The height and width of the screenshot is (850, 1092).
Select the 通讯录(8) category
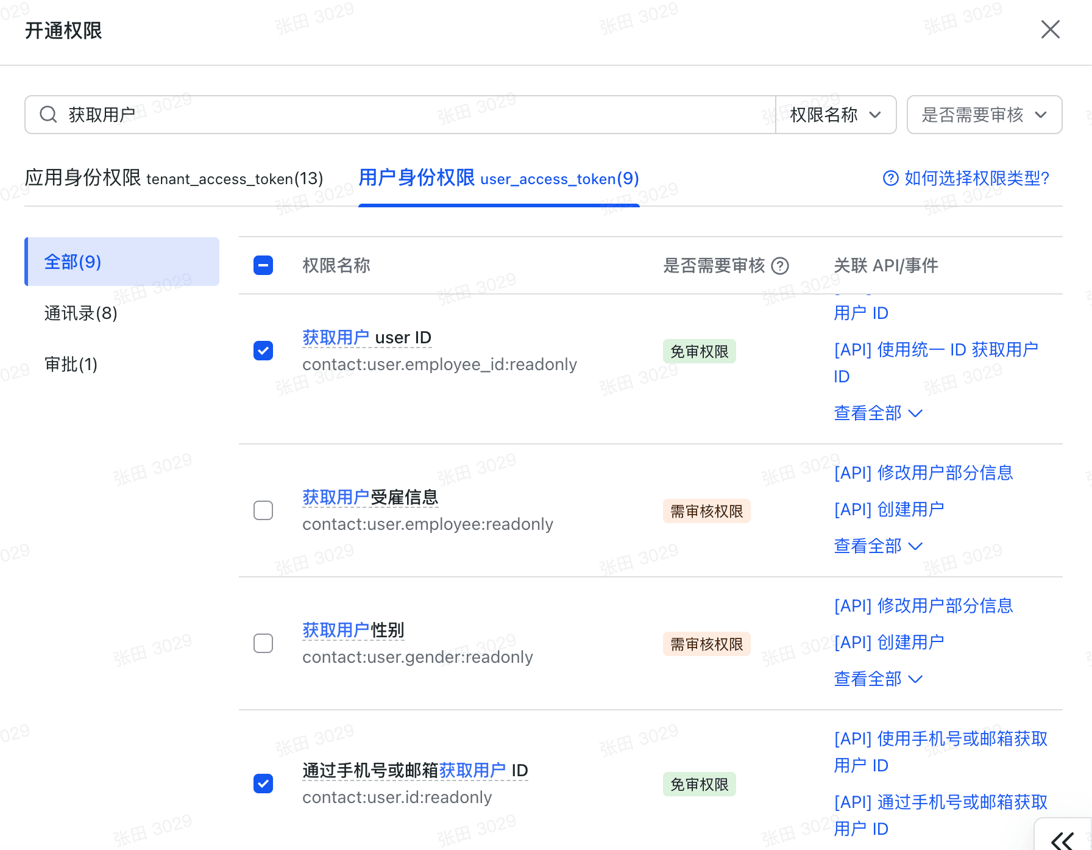click(x=81, y=313)
